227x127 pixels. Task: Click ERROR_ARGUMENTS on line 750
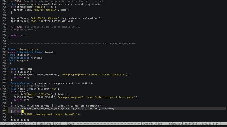click(47, 74)
